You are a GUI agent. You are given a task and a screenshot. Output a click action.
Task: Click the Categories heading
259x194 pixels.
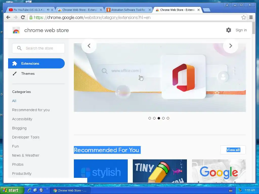click(x=21, y=92)
